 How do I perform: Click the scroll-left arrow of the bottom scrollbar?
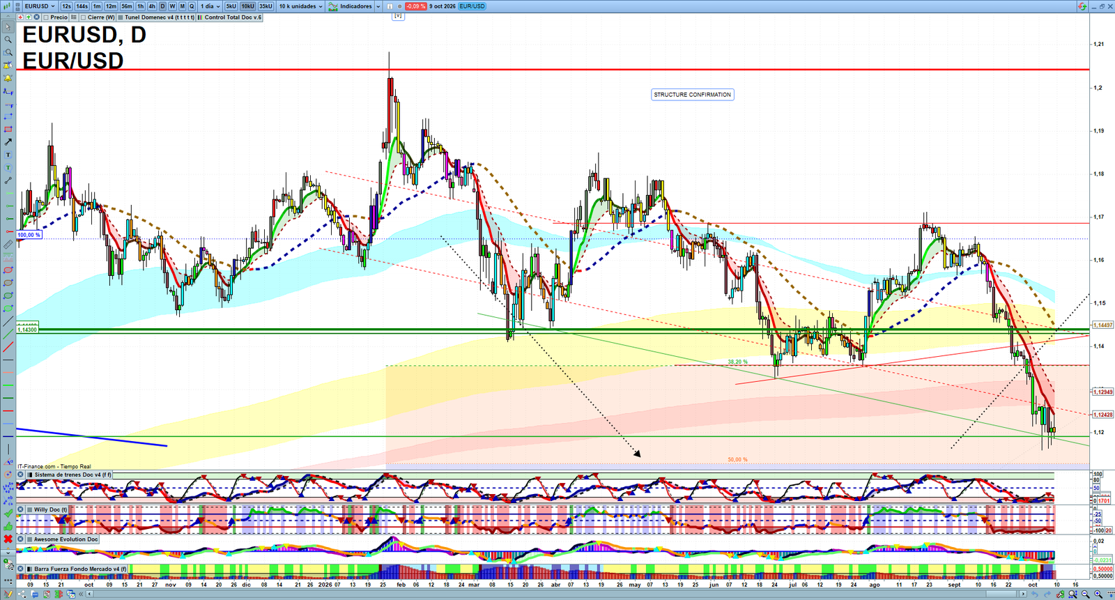[89, 594]
